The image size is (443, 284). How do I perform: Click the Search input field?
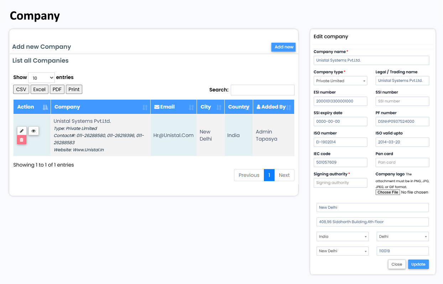click(262, 90)
